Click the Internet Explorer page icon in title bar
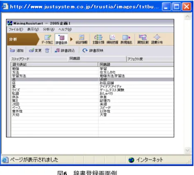The height and width of the screenshot is (175, 194). tap(5, 6)
